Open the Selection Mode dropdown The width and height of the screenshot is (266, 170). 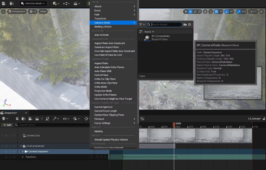[33, 3]
